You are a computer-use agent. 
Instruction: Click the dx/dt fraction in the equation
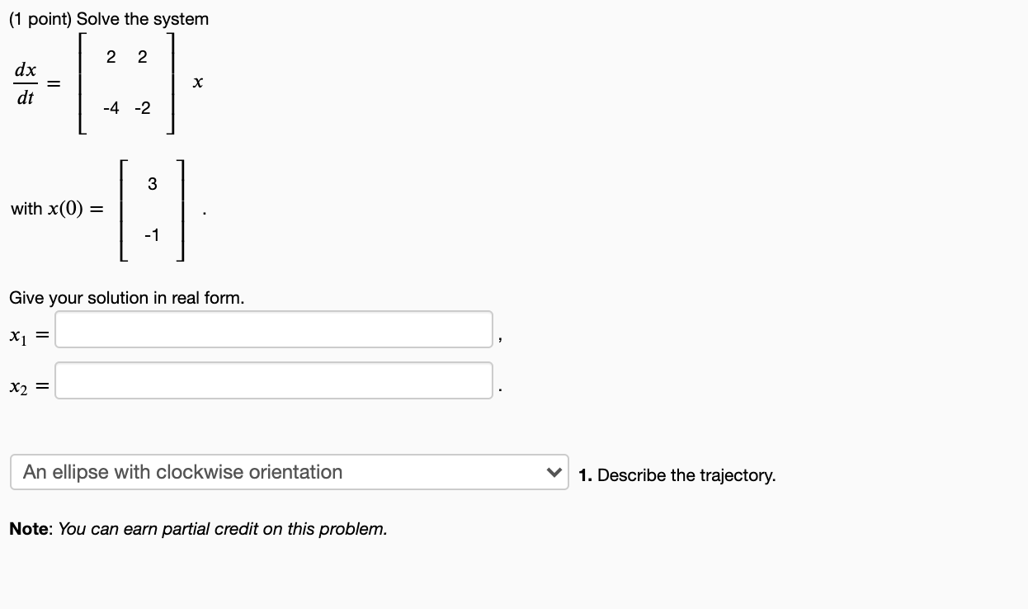tap(27, 82)
